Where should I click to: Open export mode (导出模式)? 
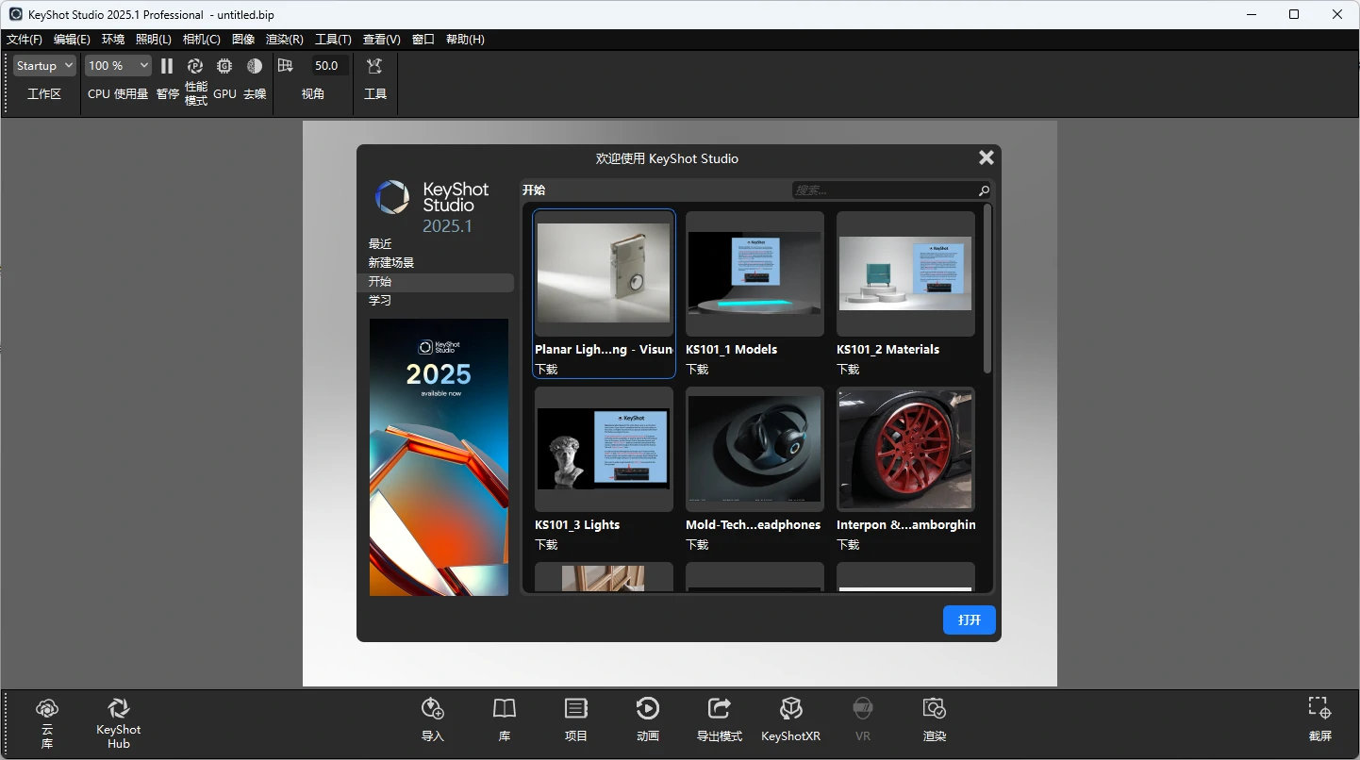[x=720, y=708]
